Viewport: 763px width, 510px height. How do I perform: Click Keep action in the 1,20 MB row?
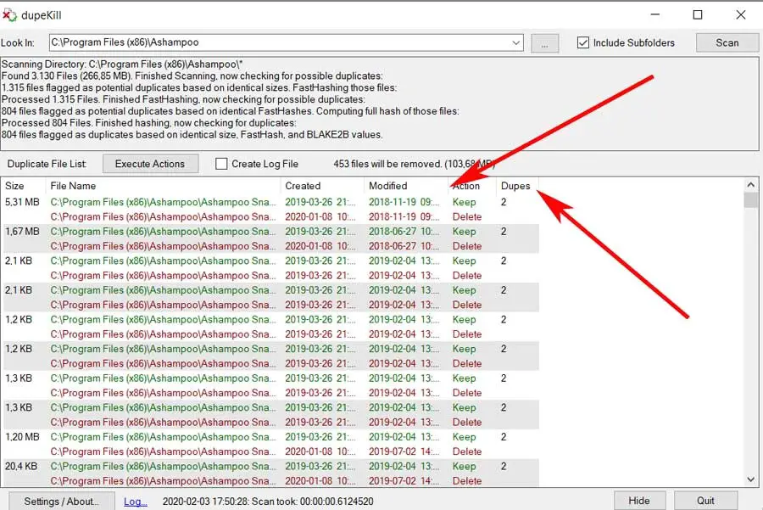(x=465, y=437)
